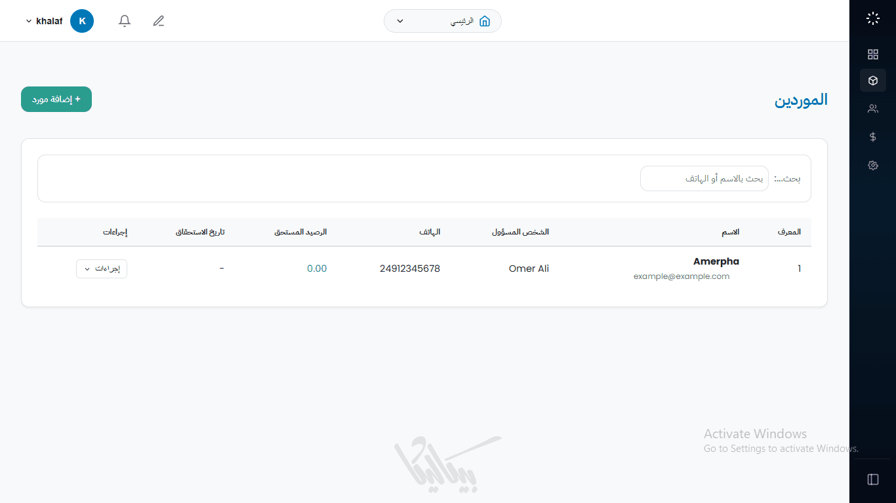
Task: Expand the إجراءات dropdown for Amerpha
Action: (x=102, y=269)
